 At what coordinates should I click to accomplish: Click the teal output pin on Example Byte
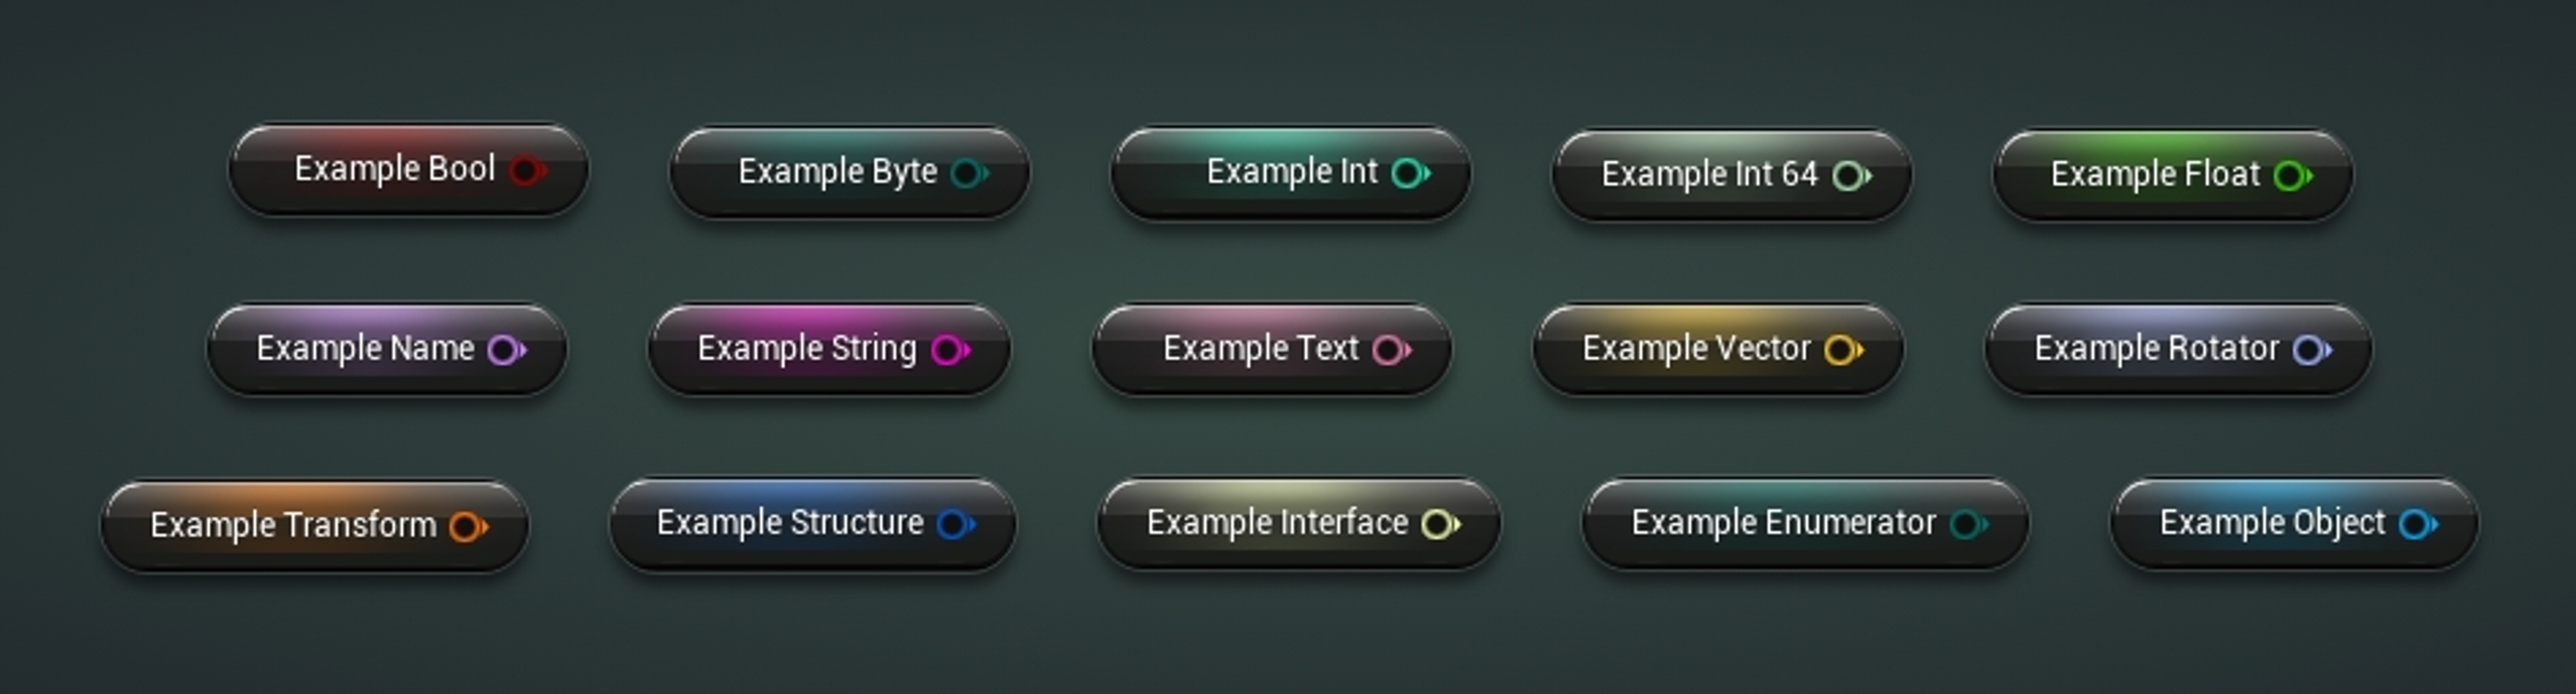point(969,173)
